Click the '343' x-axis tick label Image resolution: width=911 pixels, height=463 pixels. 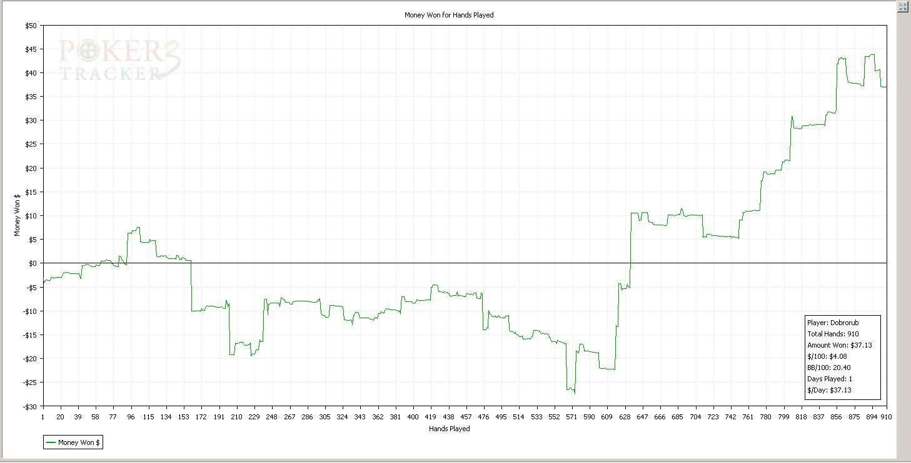point(360,417)
